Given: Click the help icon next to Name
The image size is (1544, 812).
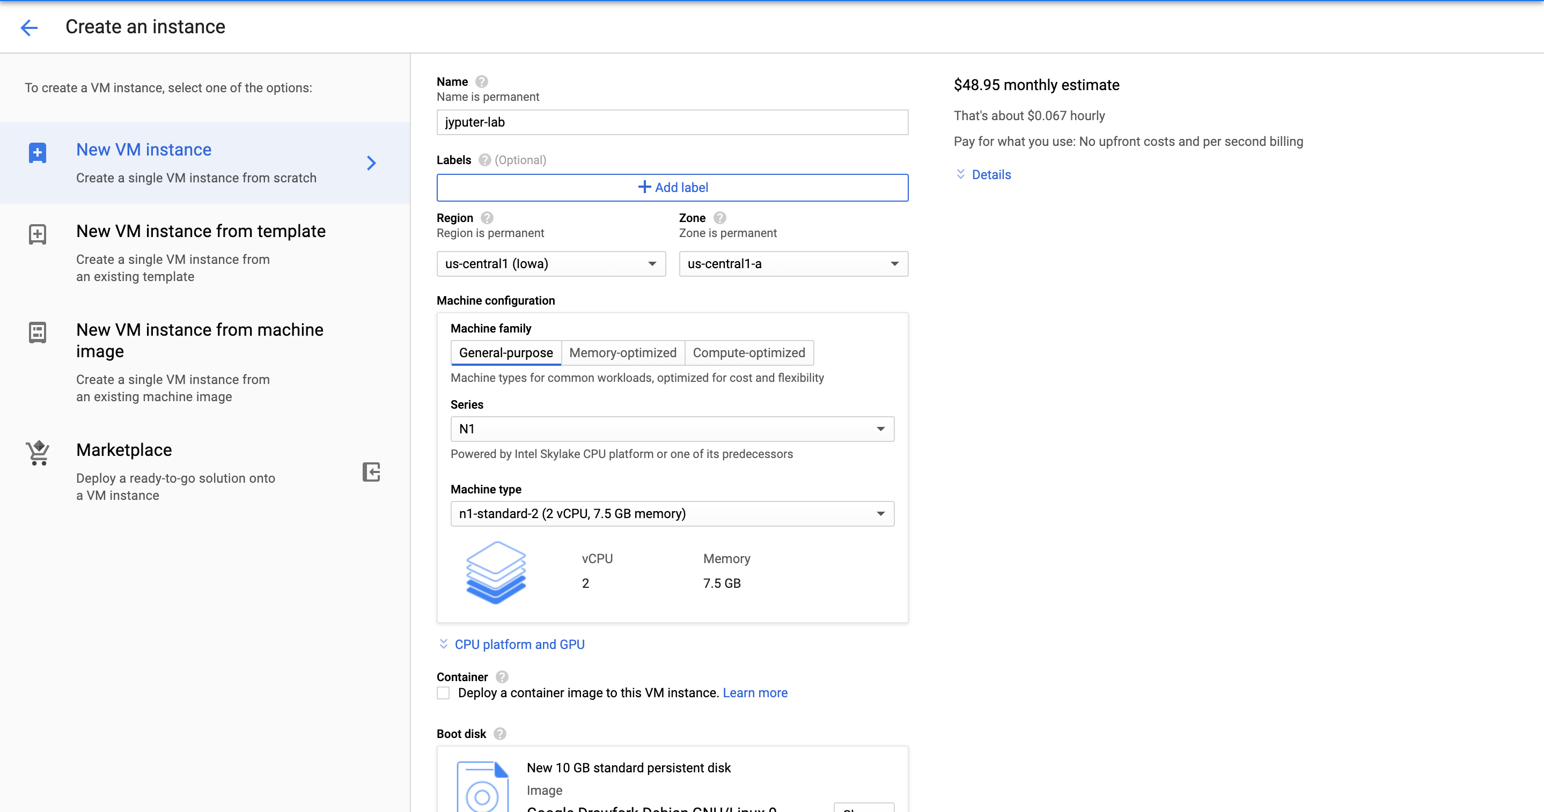Looking at the screenshot, I should point(481,81).
